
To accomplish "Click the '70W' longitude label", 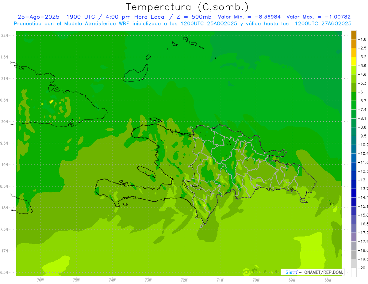I will (x=256, y=280).
